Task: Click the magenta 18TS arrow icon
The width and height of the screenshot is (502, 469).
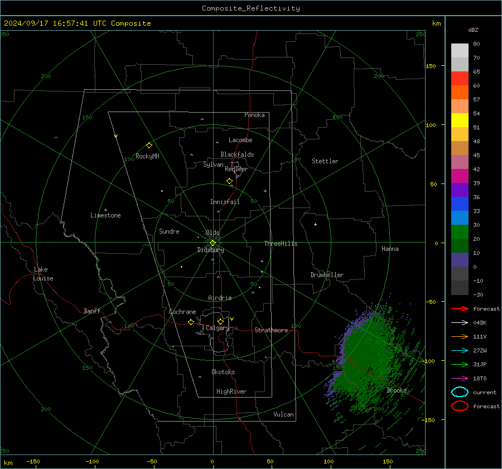Action: (x=460, y=379)
